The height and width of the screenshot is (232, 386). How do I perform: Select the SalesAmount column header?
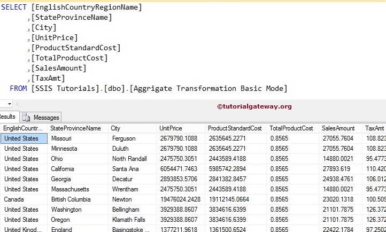pyautogui.click(x=341, y=128)
